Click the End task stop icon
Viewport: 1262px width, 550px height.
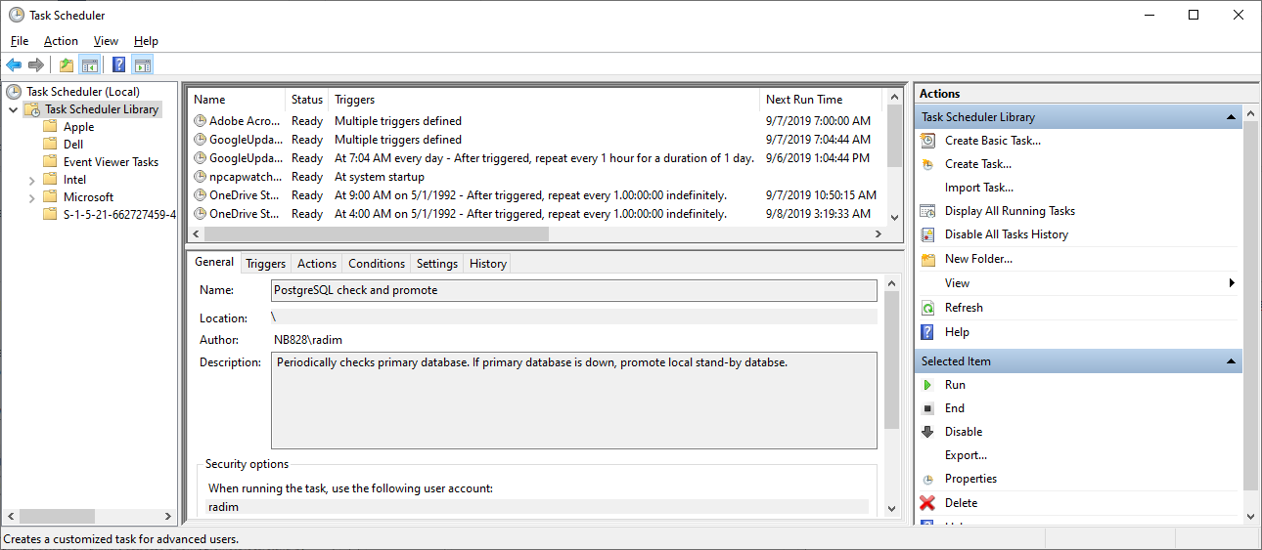click(x=927, y=408)
